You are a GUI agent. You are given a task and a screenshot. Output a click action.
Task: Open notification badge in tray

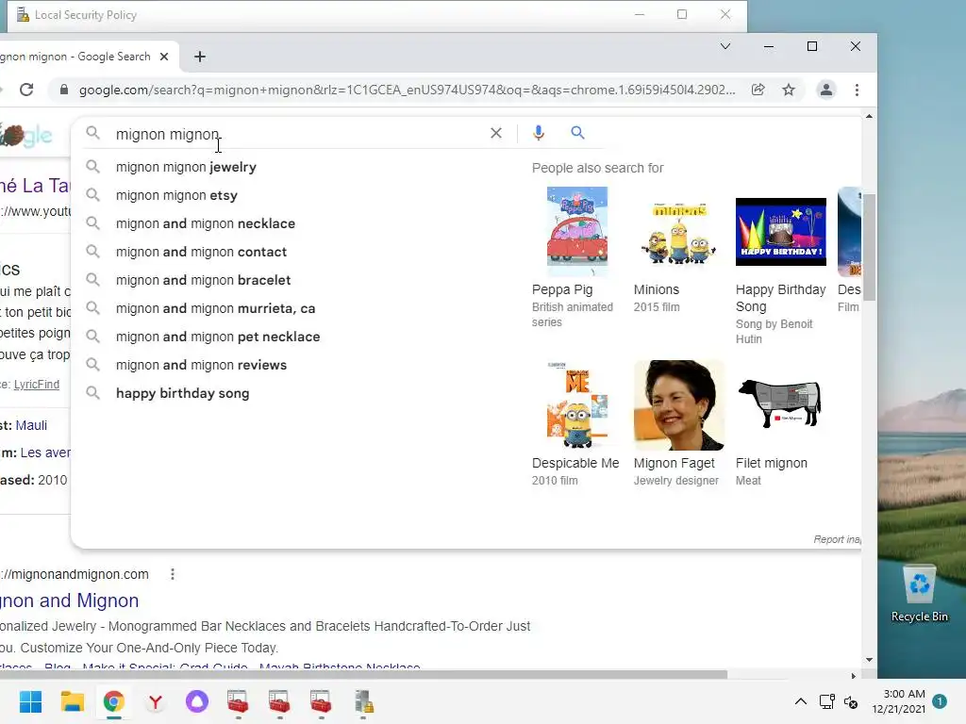940,700
